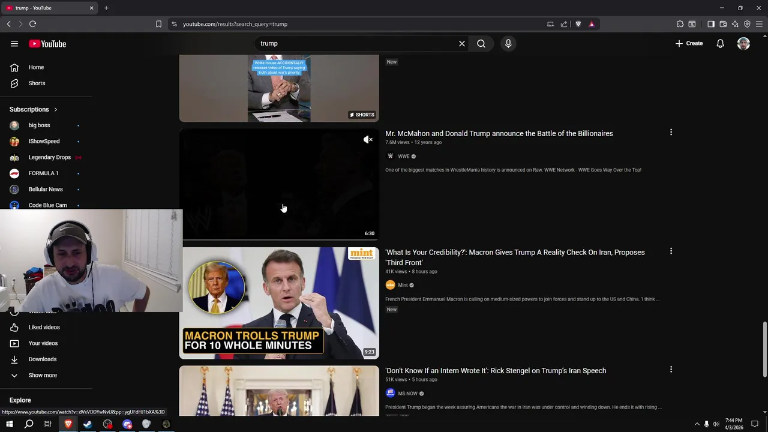Viewport: 768px width, 432px height.
Task: Open the Leo AI sparkle icon
Action: click(735, 24)
